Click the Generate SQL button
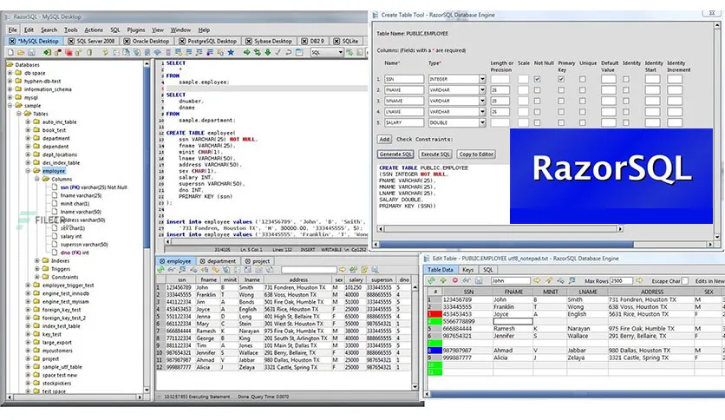This screenshot has height=420, width=725. (395, 154)
